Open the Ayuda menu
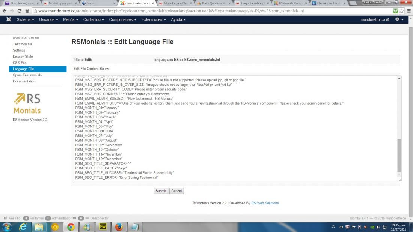 tap(178, 19)
